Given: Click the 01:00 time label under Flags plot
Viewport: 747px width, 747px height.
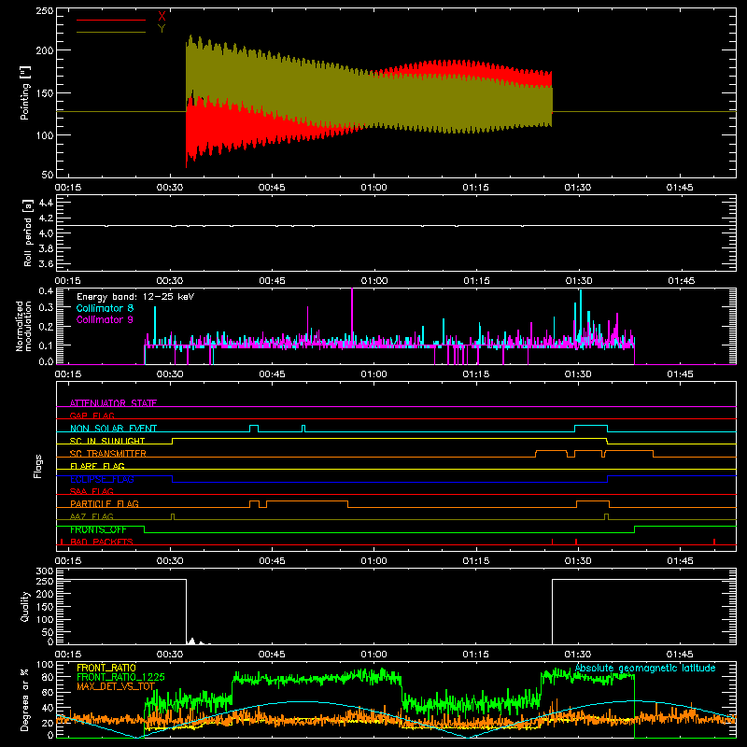Looking at the screenshot, I should (x=374, y=561).
